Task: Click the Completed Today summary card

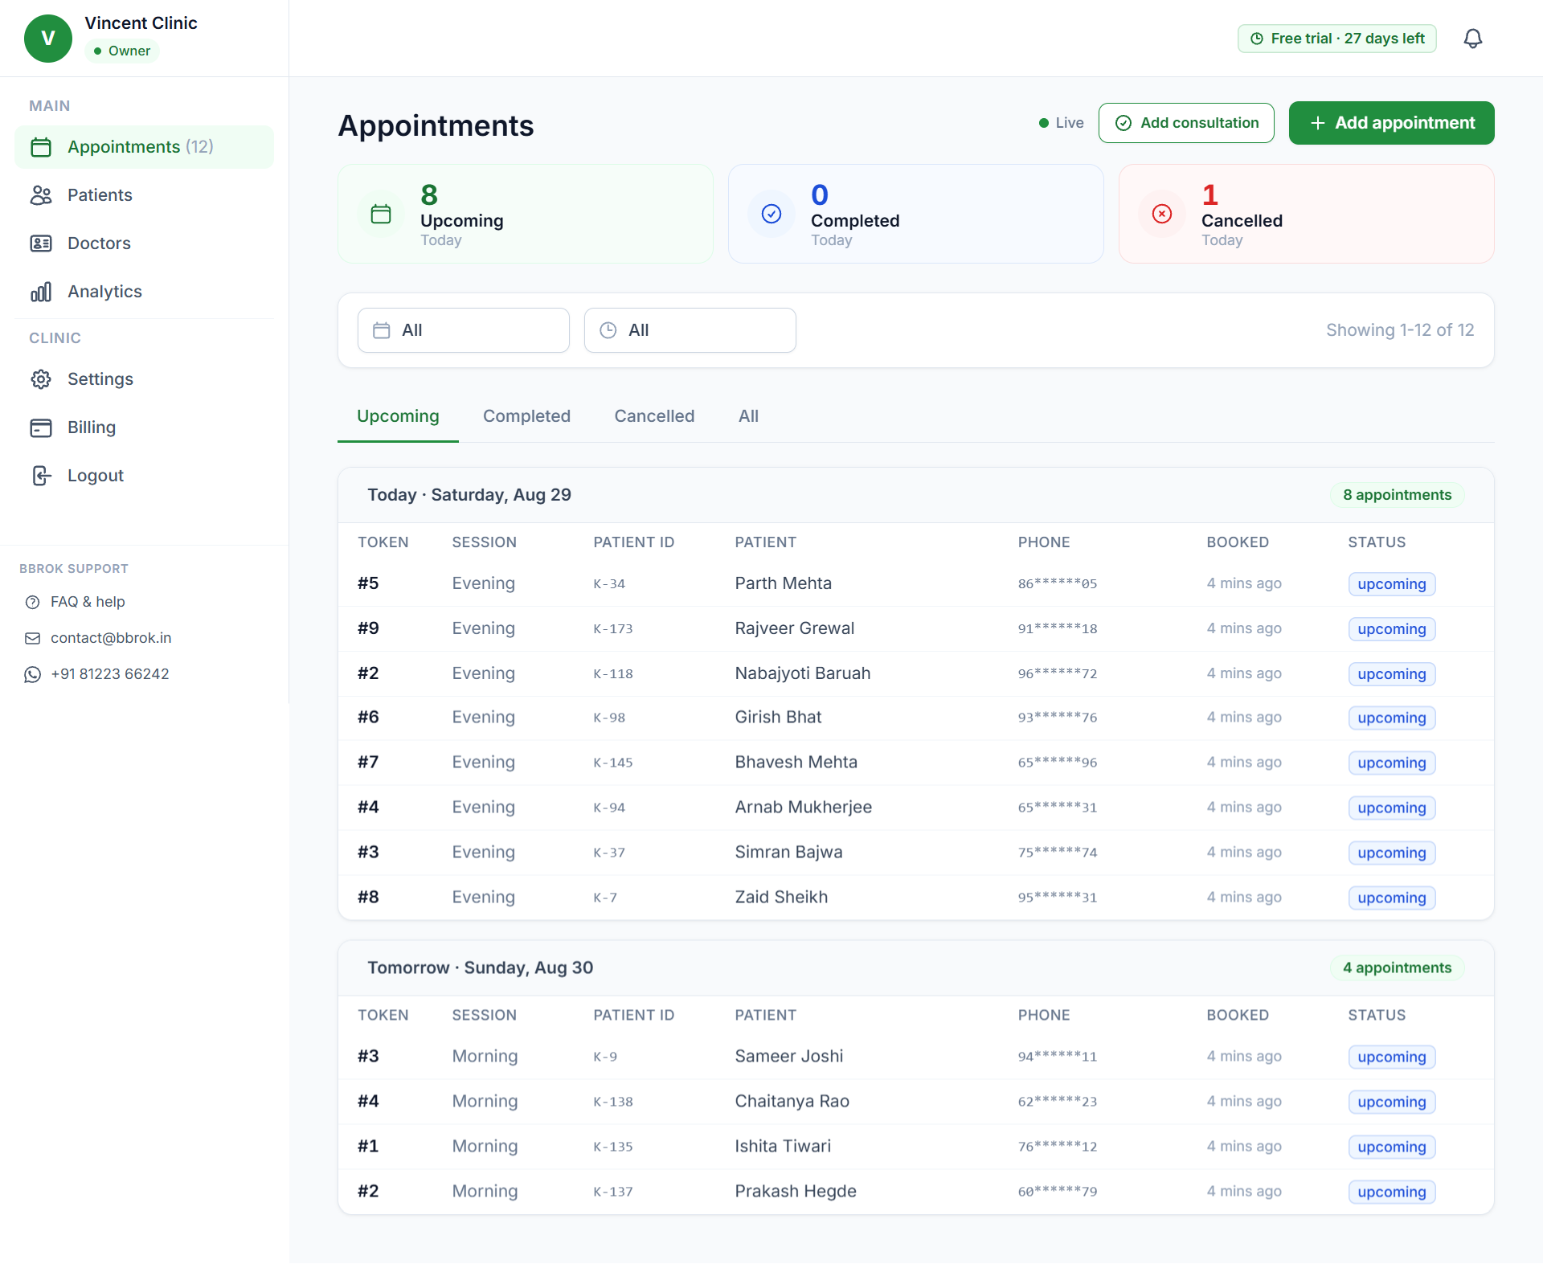Action: click(916, 214)
